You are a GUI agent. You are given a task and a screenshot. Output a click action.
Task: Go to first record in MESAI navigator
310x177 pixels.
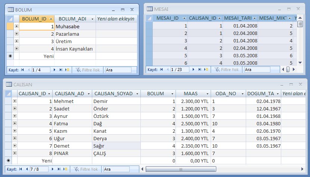pyautogui.click(x=161, y=69)
